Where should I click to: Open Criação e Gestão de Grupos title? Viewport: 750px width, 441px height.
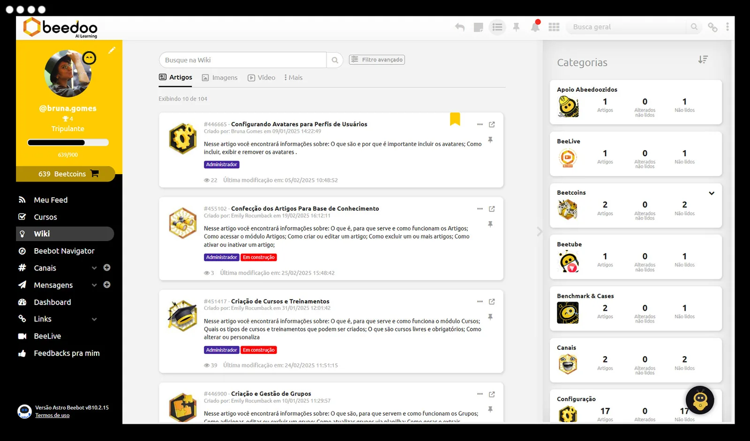[x=271, y=394]
